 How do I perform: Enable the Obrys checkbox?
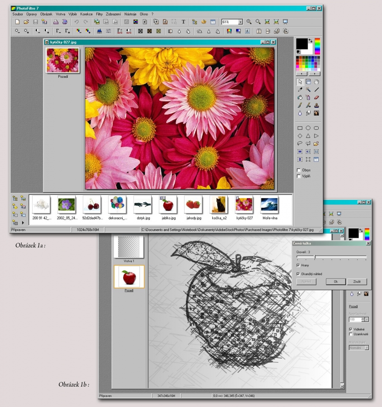click(x=299, y=170)
